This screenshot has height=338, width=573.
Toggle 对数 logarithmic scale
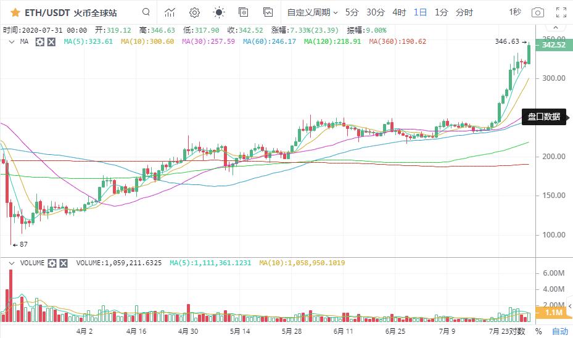pyautogui.click(x=517, y=331)
